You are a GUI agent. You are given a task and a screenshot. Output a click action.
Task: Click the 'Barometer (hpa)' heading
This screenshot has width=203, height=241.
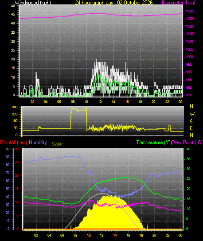179,3
